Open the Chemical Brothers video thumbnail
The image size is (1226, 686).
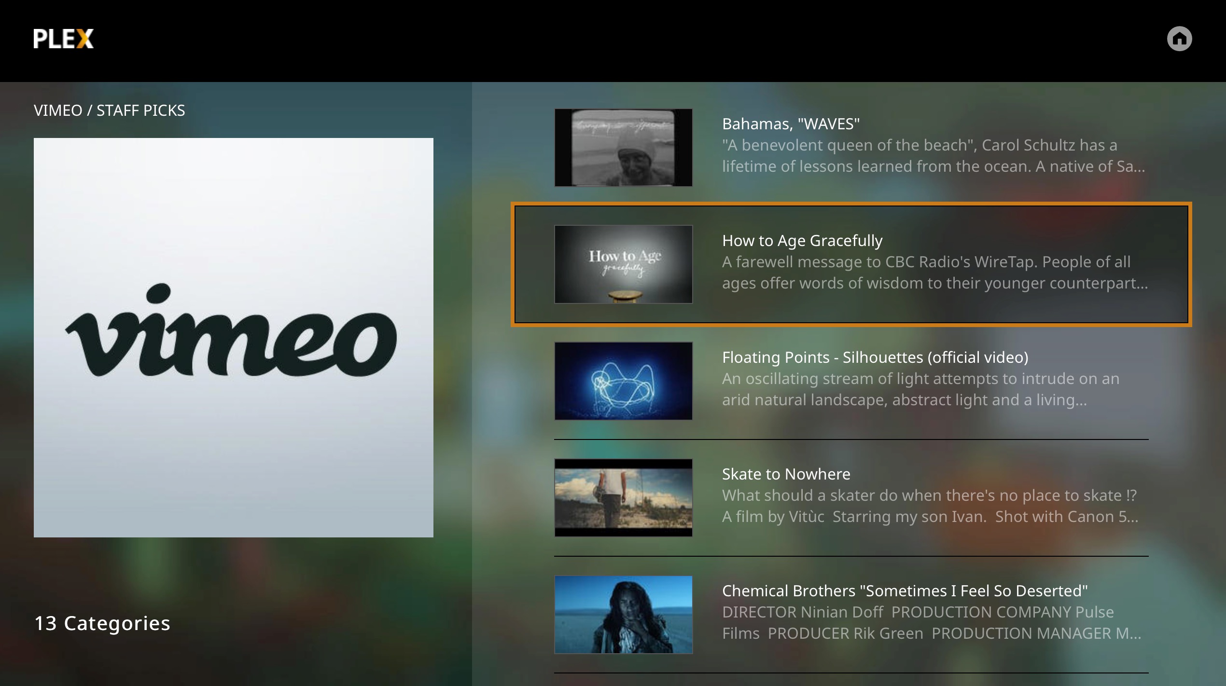point(623,615)
